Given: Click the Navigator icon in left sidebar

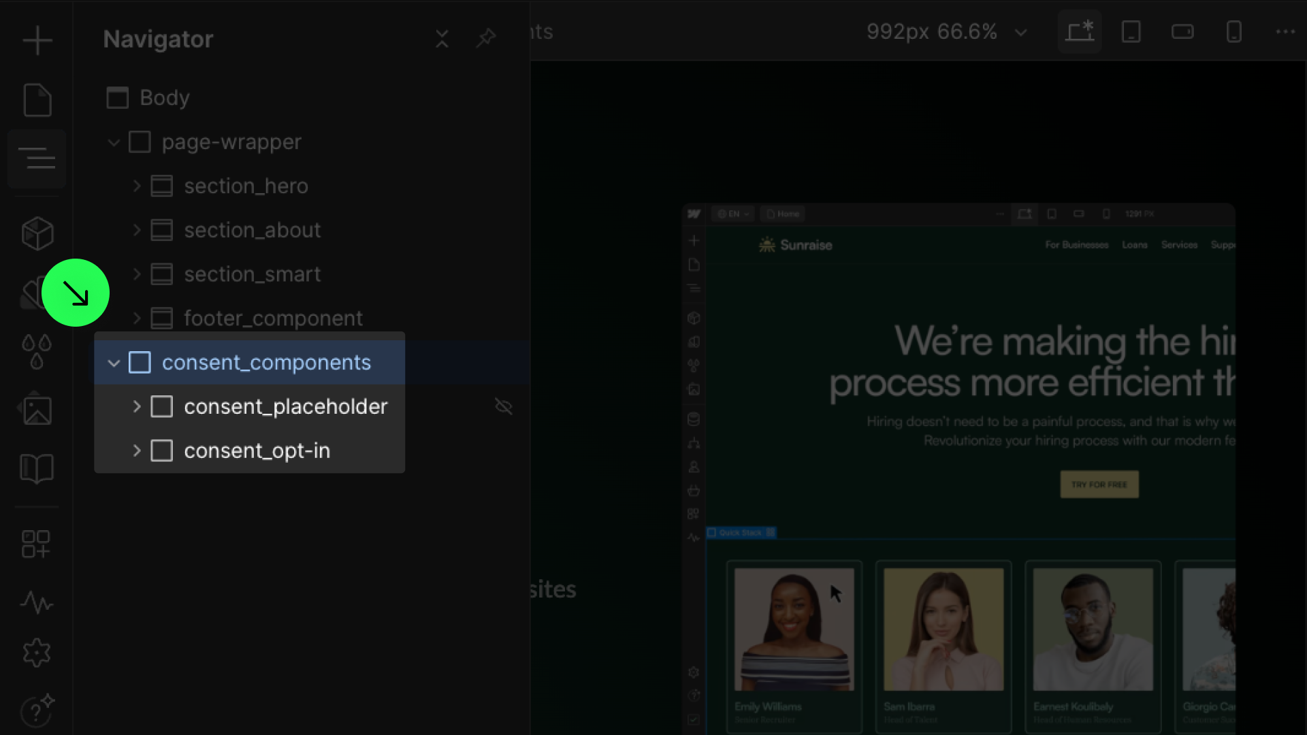Looking at the screenshot, I should click(37, 158).
